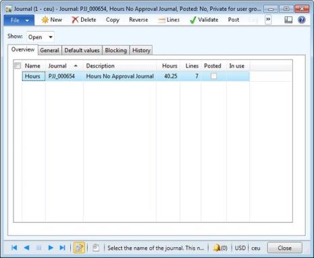Click the Description column header

click(x=120, y=66)
